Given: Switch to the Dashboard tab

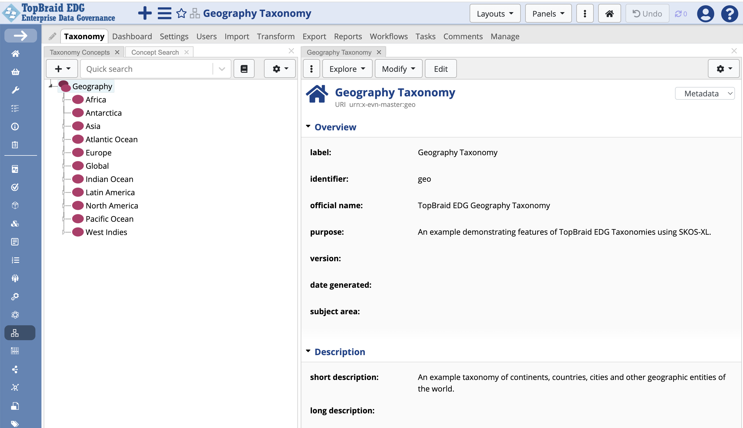Looking at the screenshot, I should (132, 36).
